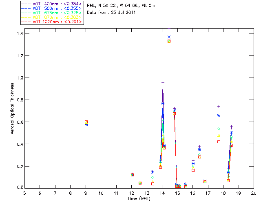The width and height of the screenshot is (261, 209).
Task: Click y-axis tick label 0.2
Action: point(20,167)
